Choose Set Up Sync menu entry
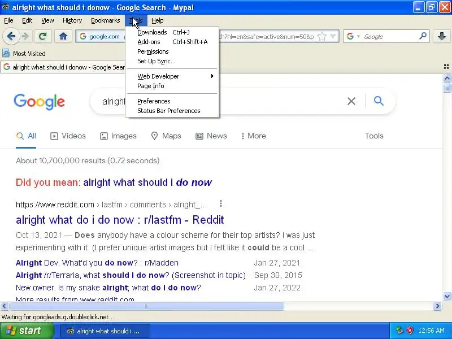Image resolution: width=452 pixels, height=339 pixels. [172, 61]
